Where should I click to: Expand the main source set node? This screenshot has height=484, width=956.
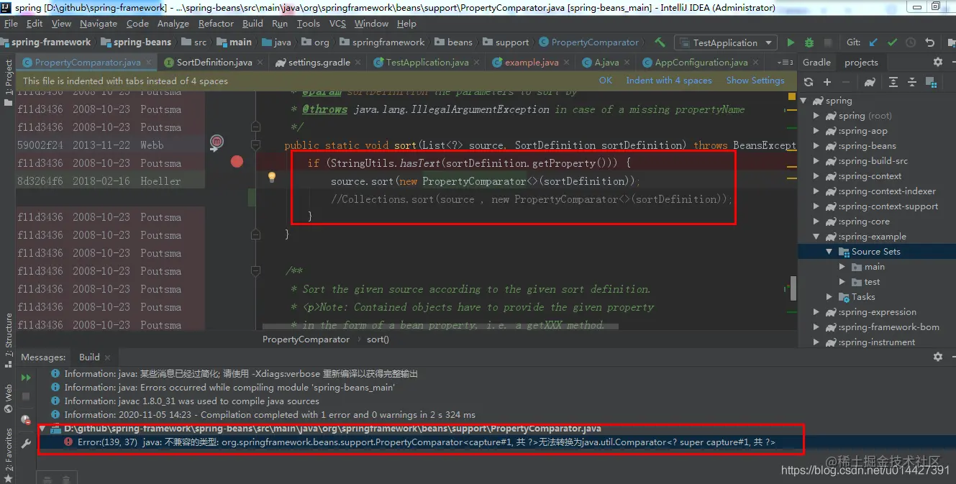pyautogui.click(x=842, y=267)
